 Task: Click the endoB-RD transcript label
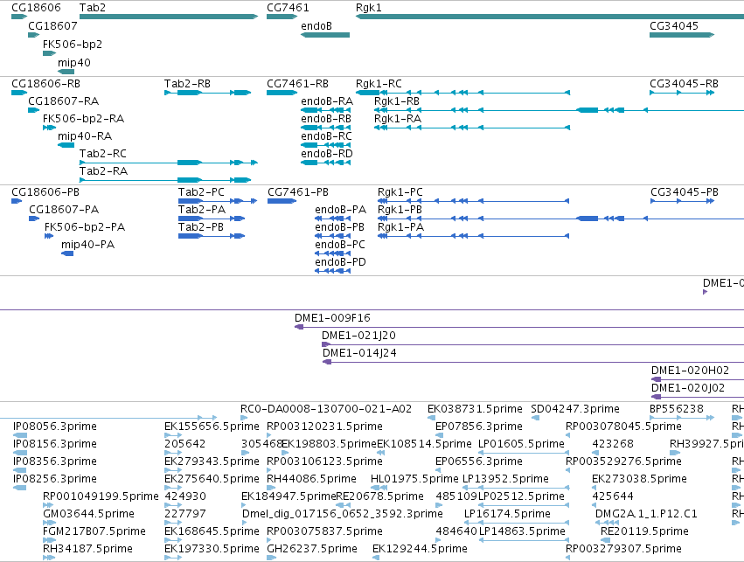click(327, 154)
